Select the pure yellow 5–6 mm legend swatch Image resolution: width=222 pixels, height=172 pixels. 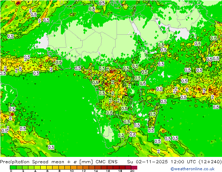[43, 167]
